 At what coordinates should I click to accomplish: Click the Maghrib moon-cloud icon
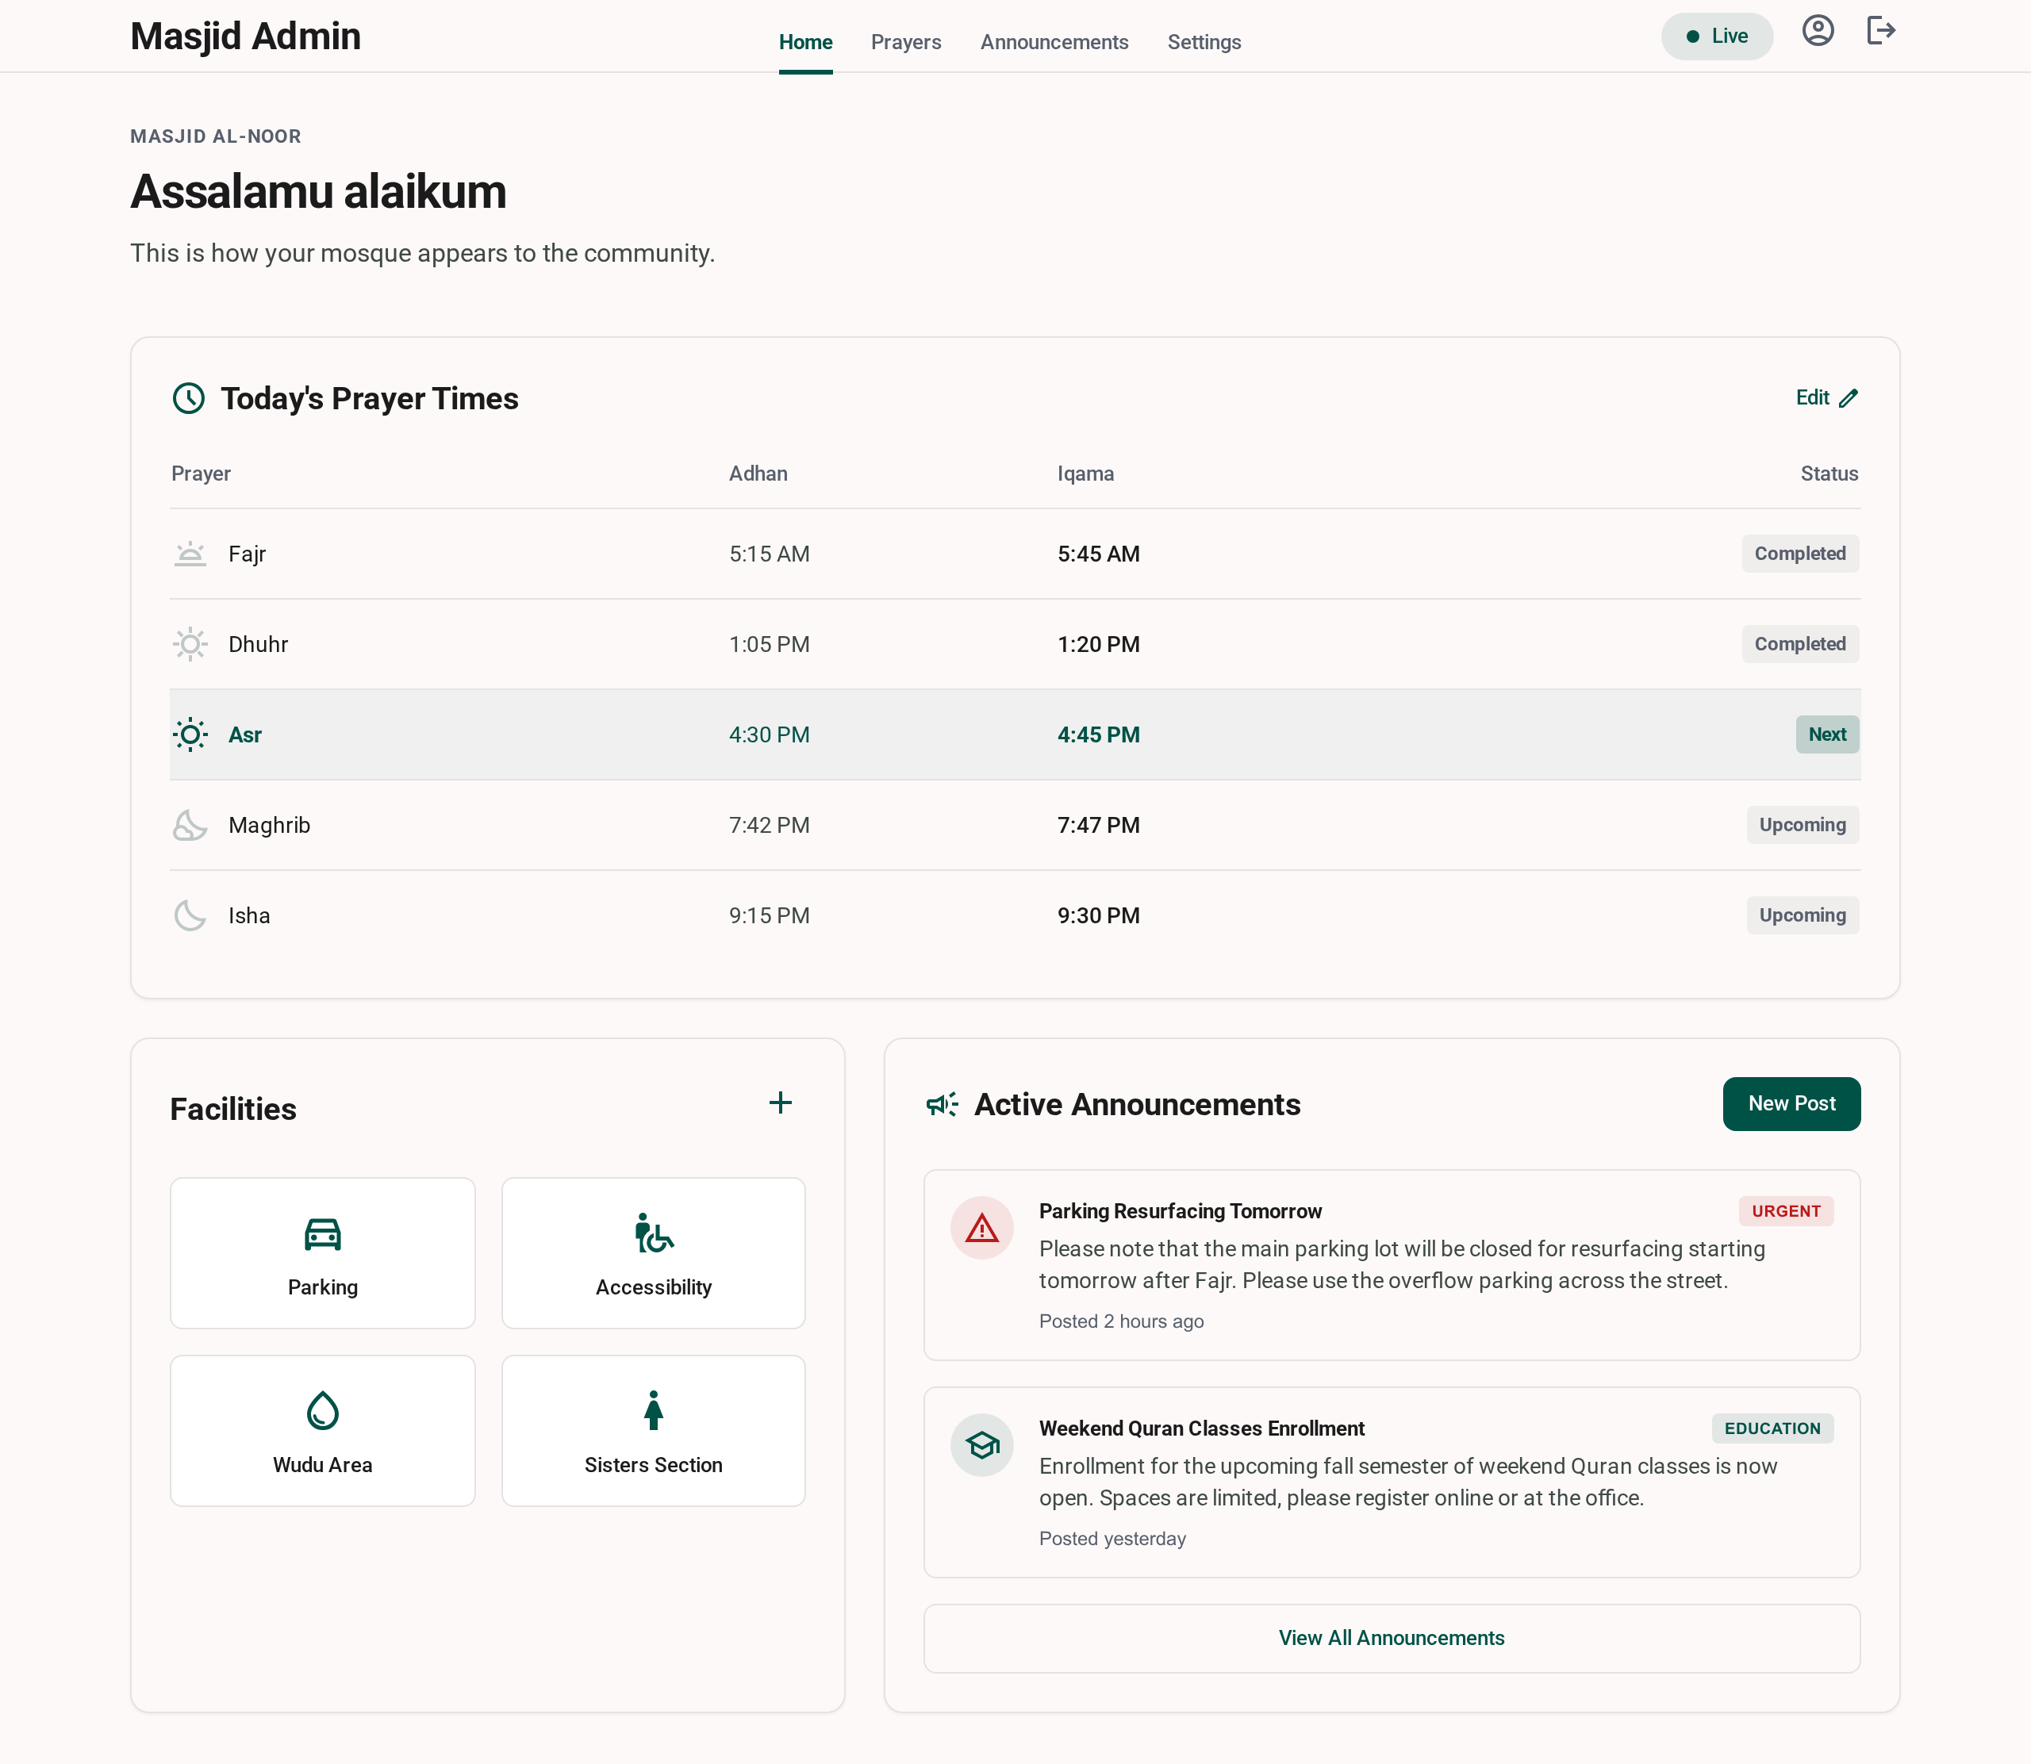pyautogui.click(x=190, y=825)
